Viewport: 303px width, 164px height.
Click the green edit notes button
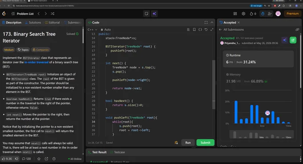tap(293, 40)
